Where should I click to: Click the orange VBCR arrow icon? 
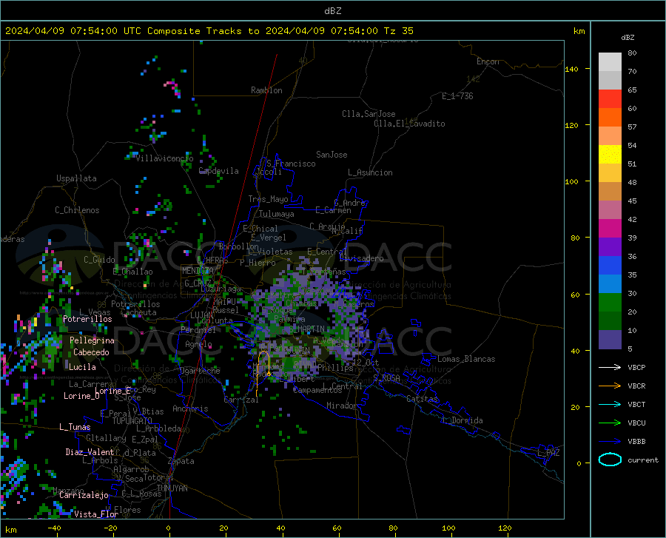tap(610, 386)
